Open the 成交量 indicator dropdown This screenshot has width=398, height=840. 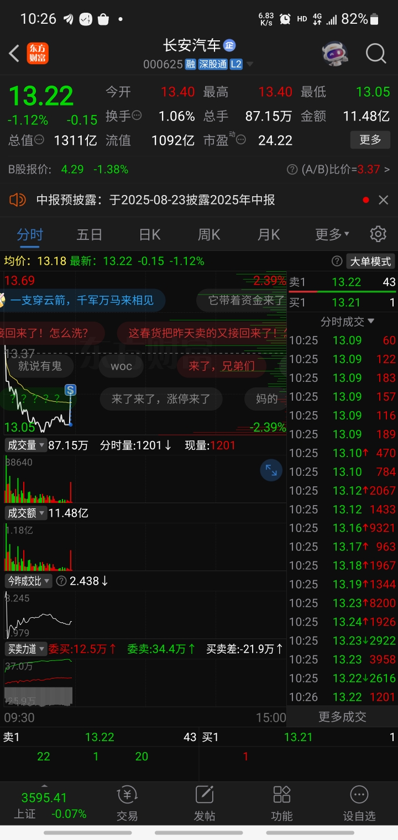click(x=25, y=445)
